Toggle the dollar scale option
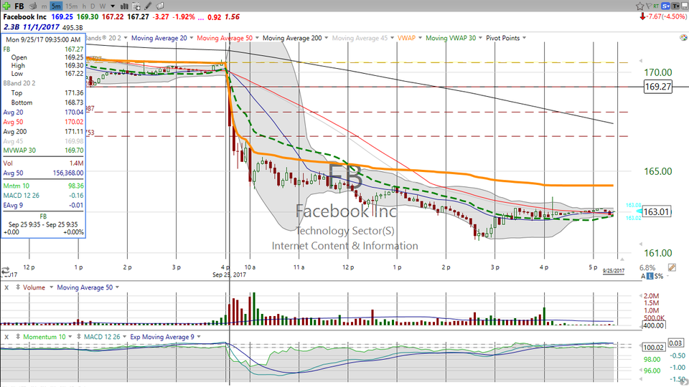 (x=657, y=277)
